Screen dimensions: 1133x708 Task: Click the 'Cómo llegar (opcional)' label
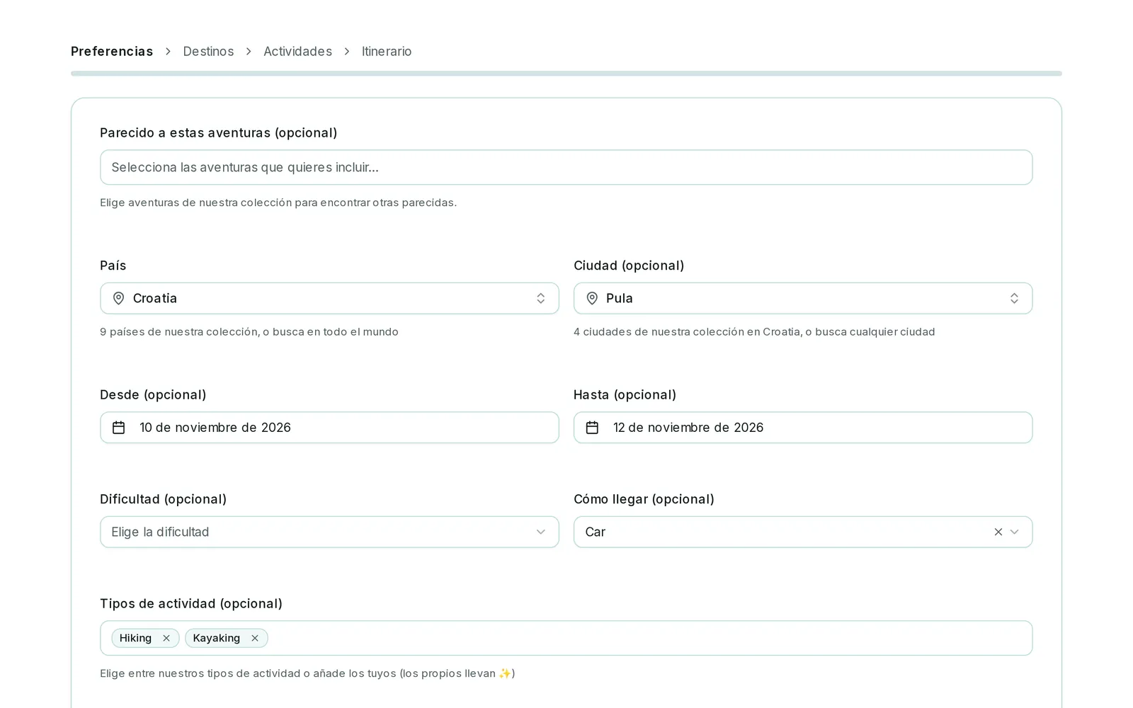644,499
